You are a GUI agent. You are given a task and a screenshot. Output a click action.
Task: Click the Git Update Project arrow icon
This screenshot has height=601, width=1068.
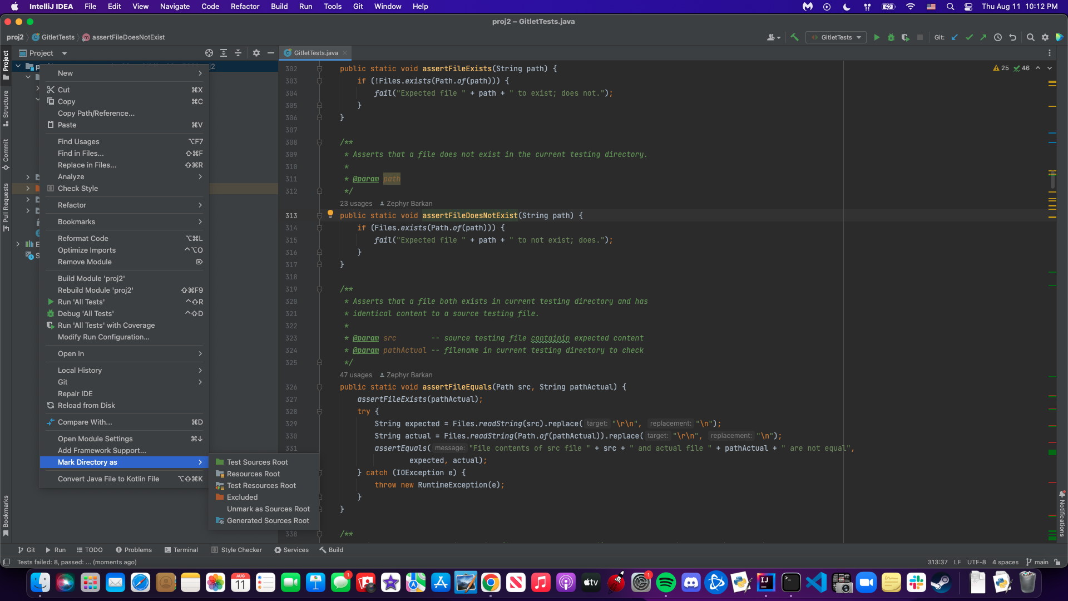[x=955, y=37]
